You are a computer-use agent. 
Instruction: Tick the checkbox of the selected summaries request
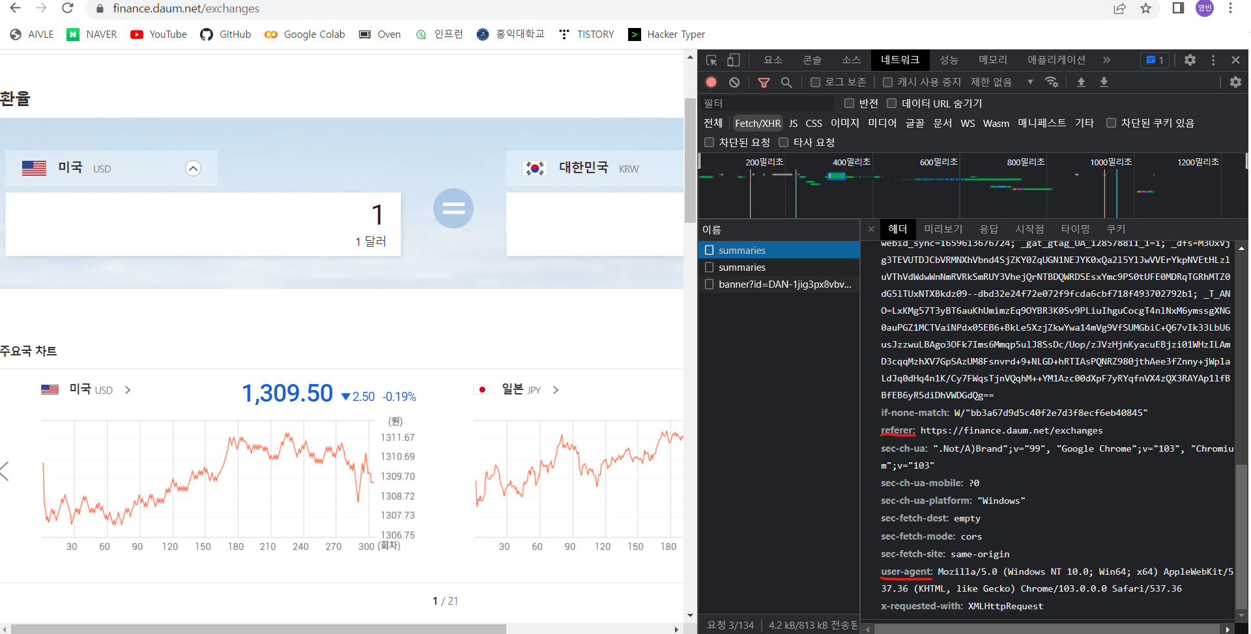click(710, 250)
